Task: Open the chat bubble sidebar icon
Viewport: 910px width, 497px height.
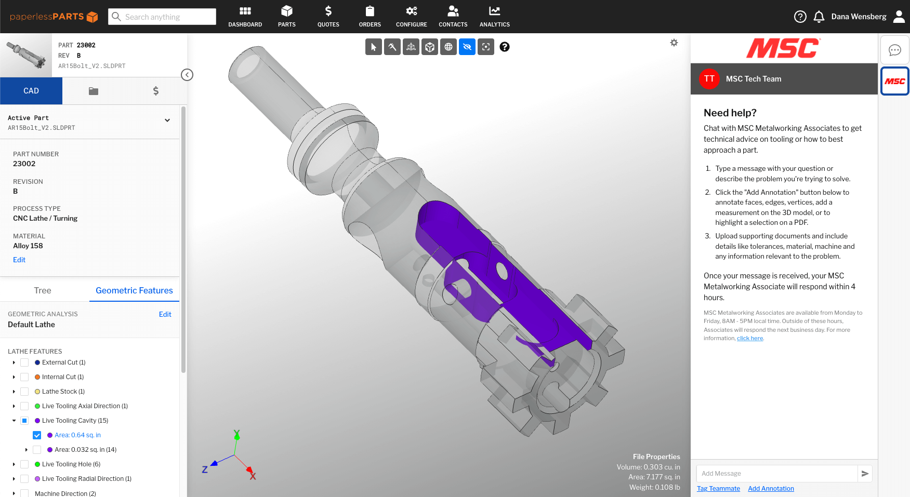Action: (894, 50)
